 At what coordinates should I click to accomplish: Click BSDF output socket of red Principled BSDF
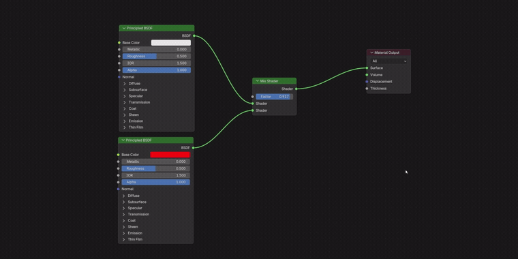194,148
